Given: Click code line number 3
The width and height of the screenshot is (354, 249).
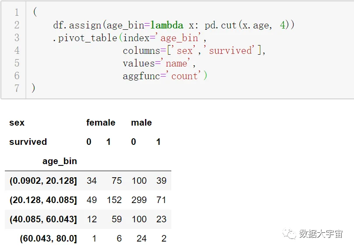Looking at the screenshot, I should (x=17, y=38).
